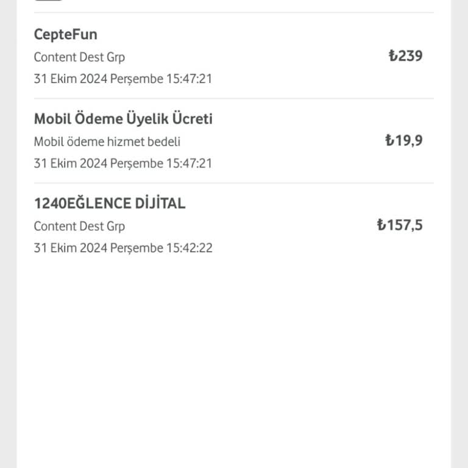Open the CepteFun transaction entry
Screen dimensions: 468x468
(x=65, y=34)
